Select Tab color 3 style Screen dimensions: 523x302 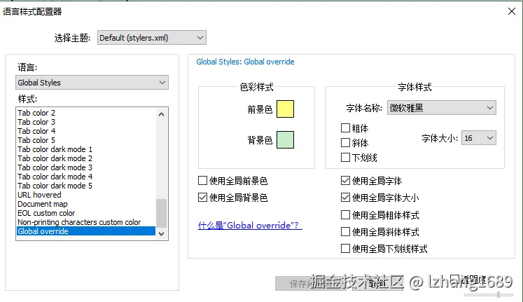click(x=86, y=122)
